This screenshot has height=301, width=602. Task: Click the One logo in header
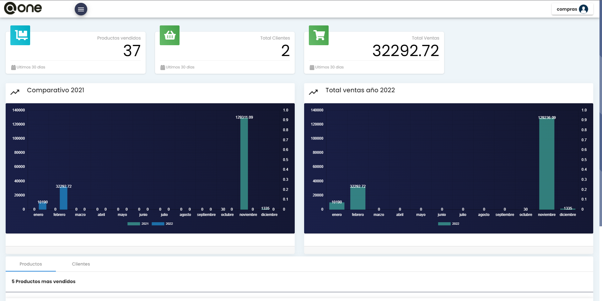[x=23, y=8]
